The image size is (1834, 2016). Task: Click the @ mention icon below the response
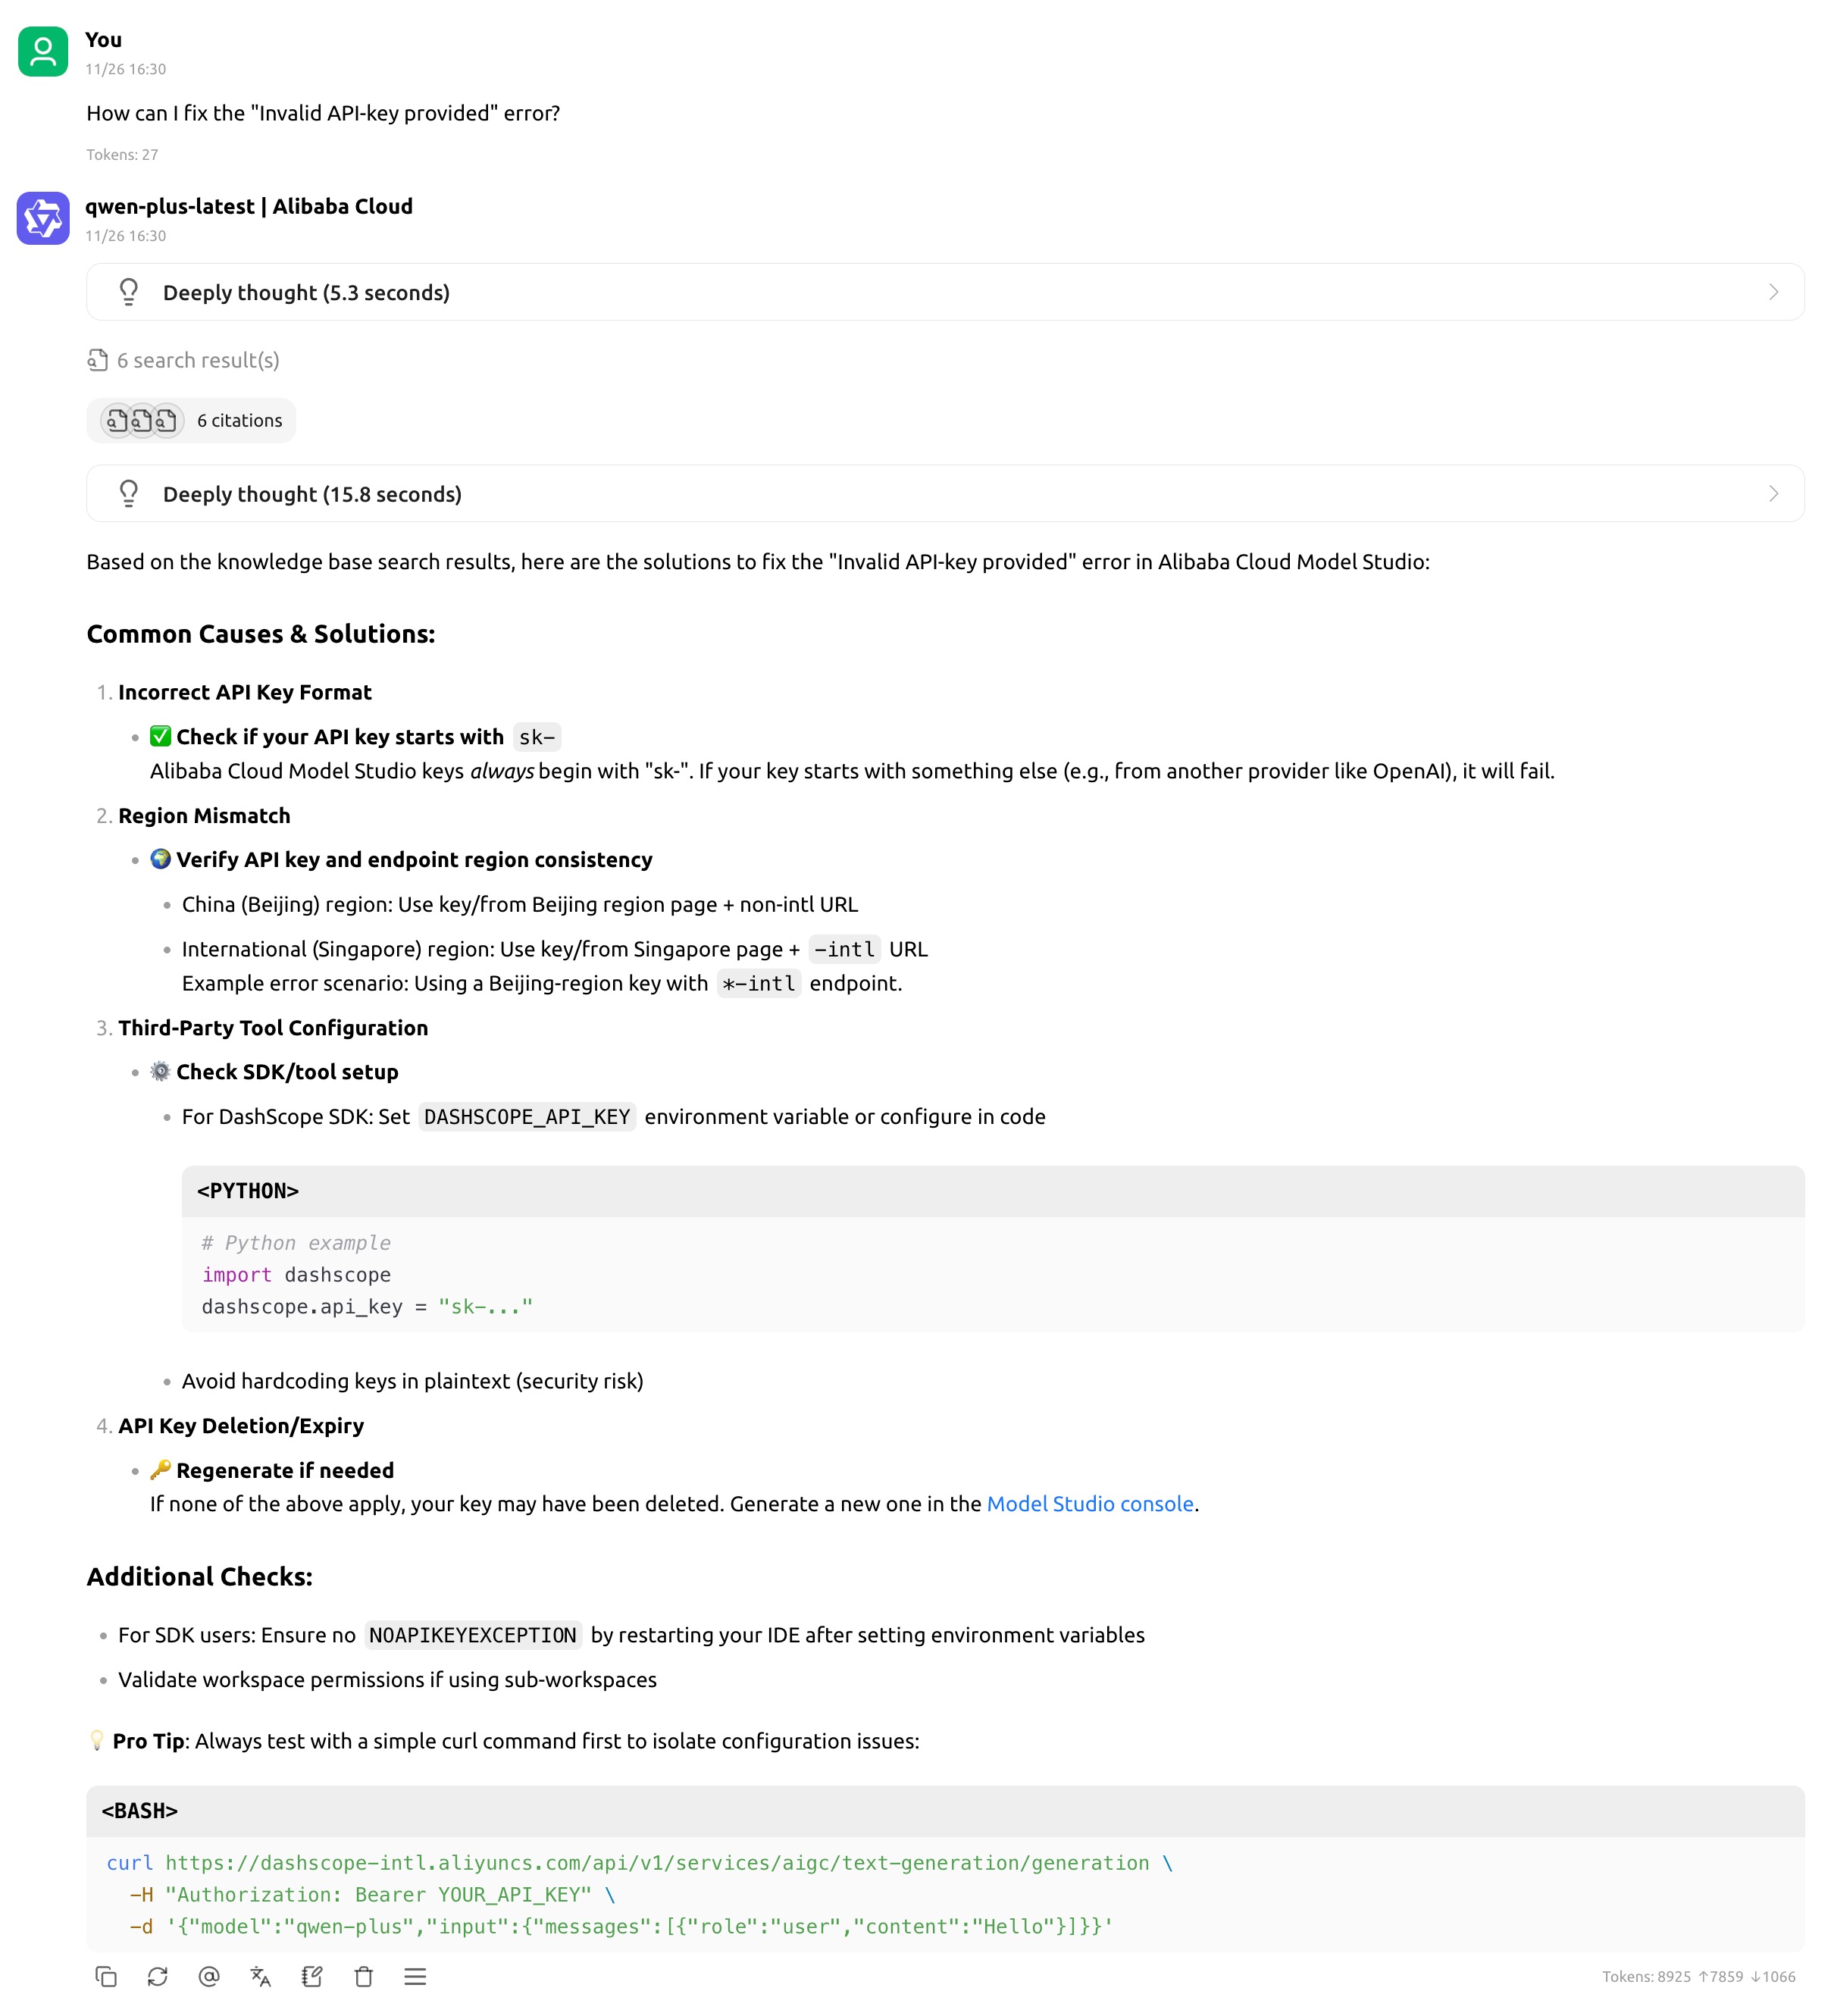pyautogui.click(x=209, y=1977)
